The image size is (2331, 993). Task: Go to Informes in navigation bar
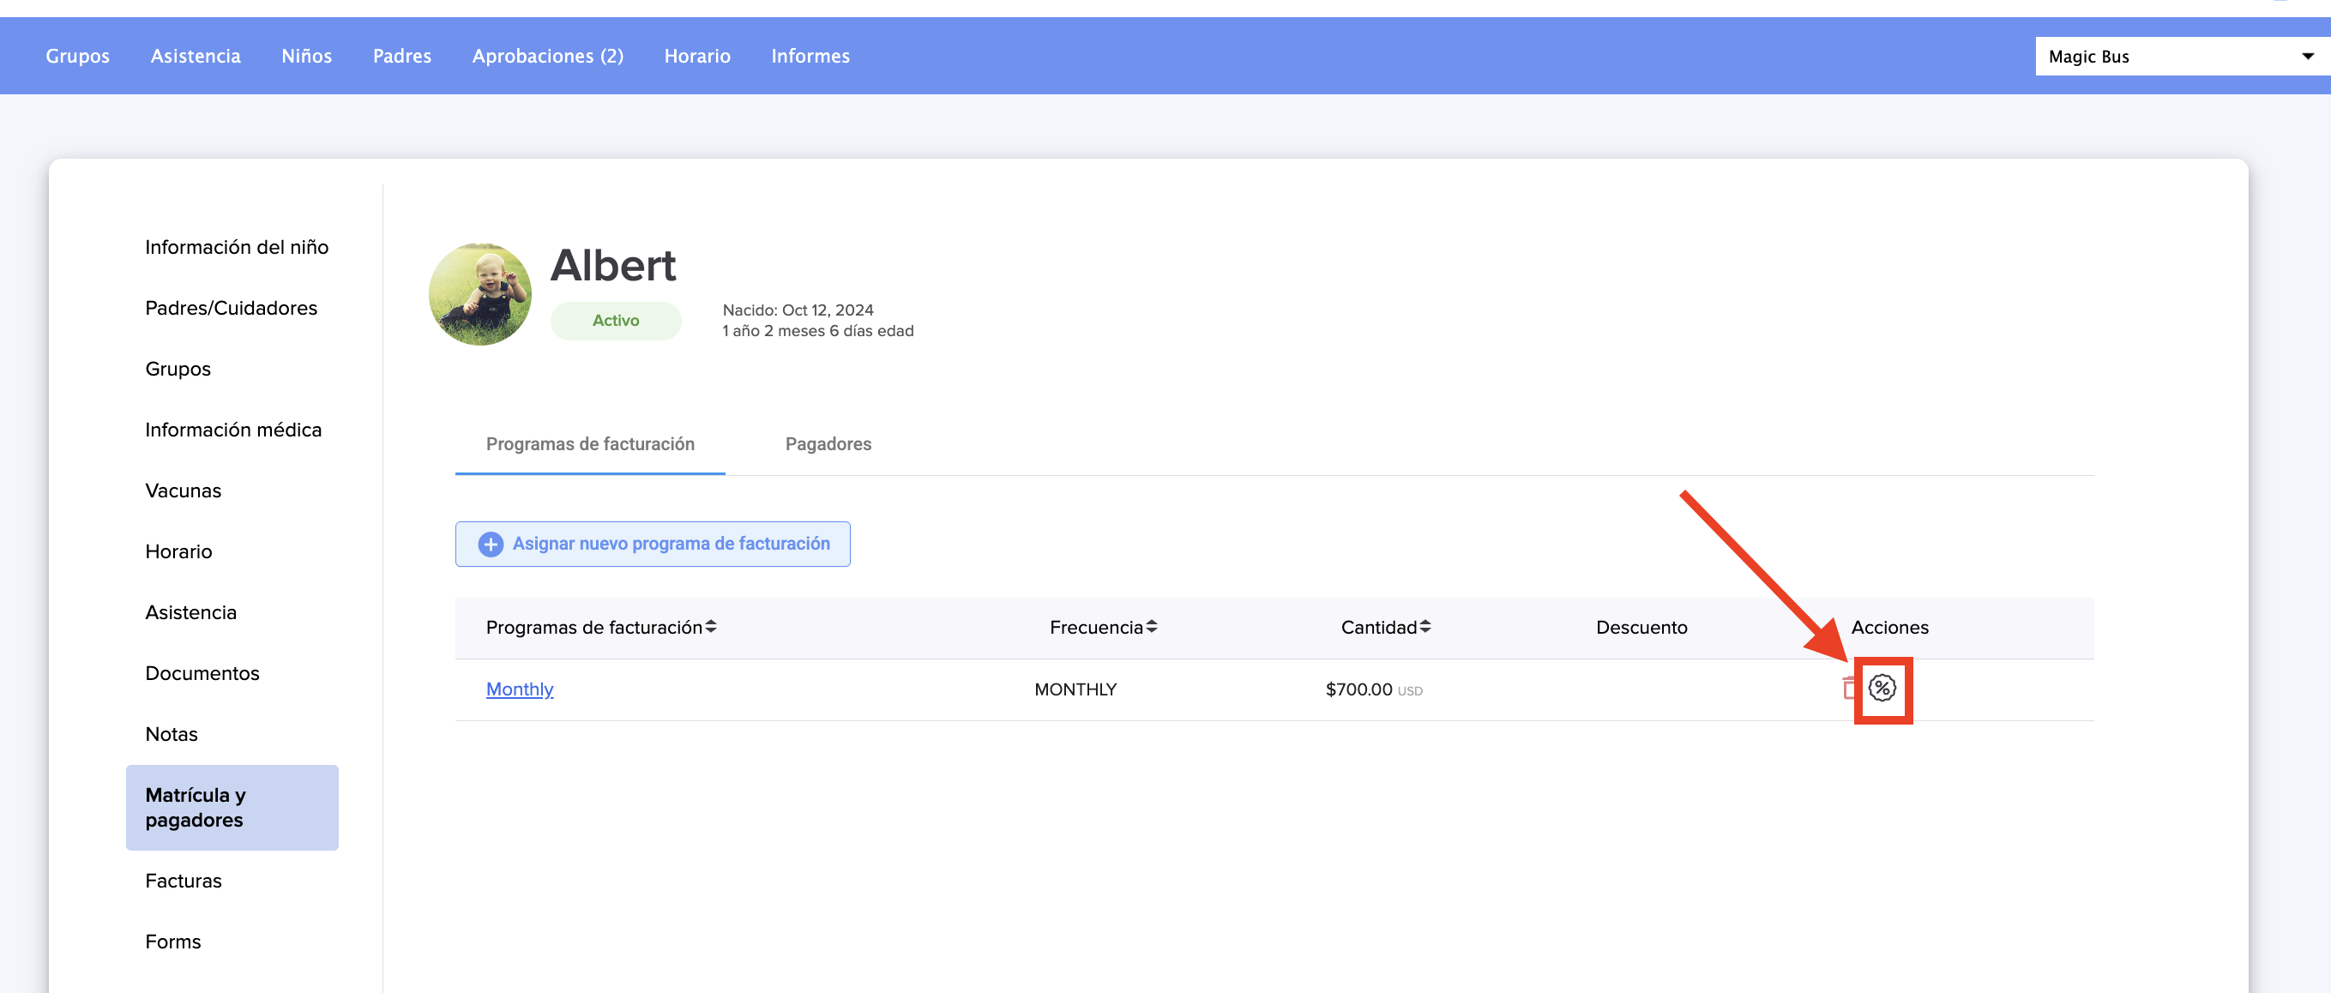[810, 56]
